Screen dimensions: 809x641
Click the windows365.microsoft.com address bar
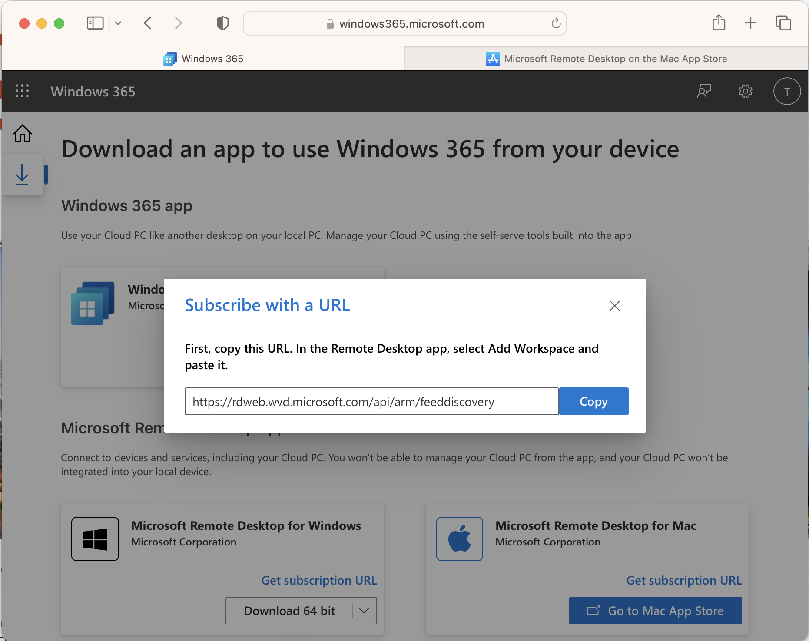click(405, 23)
